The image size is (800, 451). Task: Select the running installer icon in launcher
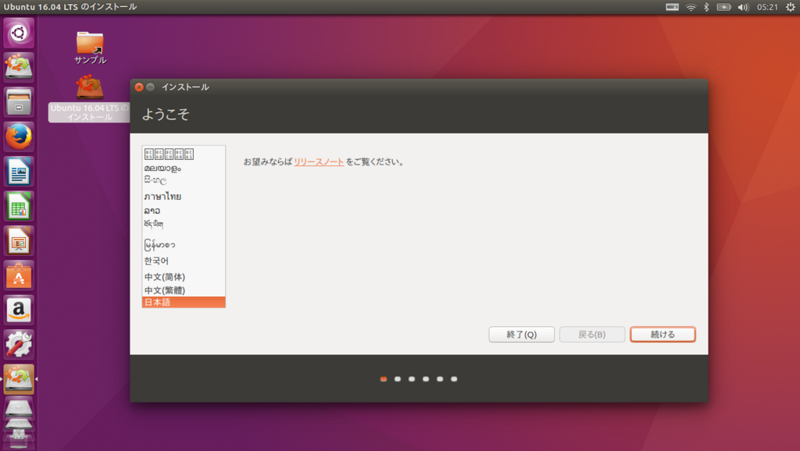tap(19, 379)
